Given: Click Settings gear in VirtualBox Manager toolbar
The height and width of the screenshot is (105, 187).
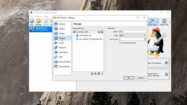Looking at the screenshot, I should click(38, 22).
